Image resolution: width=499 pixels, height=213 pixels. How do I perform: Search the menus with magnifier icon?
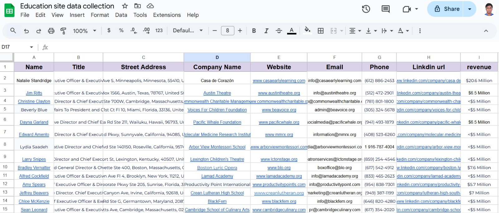[x=13, y=30]
